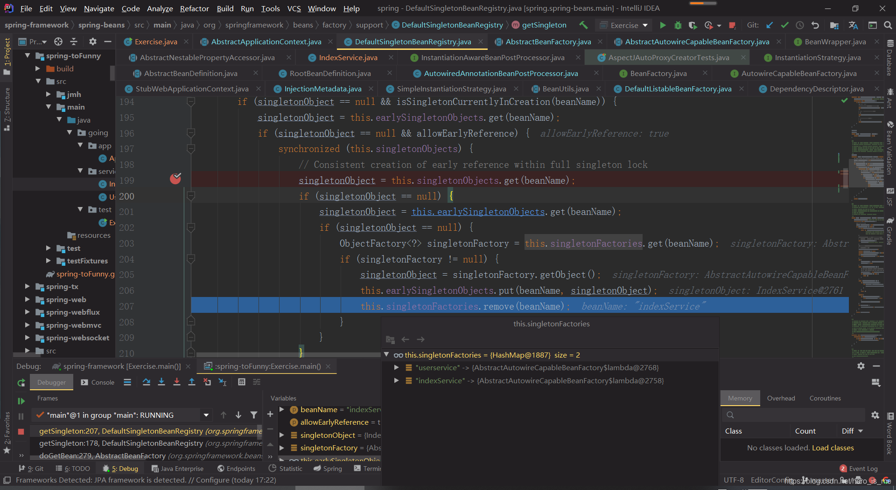Open Memory view settings gear
Image resolution: width=896 pixels, height=490 pixels.
click(875, 415)
